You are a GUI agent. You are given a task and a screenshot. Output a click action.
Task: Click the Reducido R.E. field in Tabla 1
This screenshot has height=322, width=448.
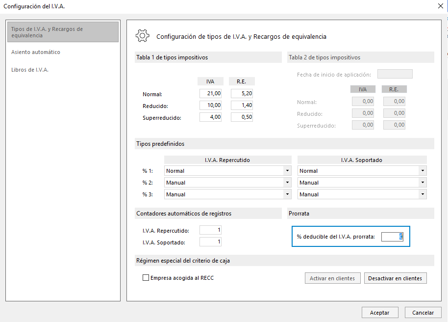click(x=242, y=105)
